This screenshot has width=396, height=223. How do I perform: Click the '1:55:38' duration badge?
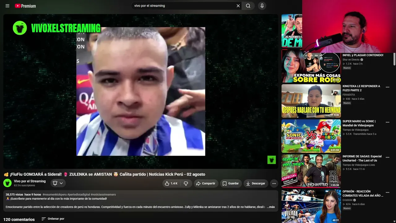coord(334,185)
